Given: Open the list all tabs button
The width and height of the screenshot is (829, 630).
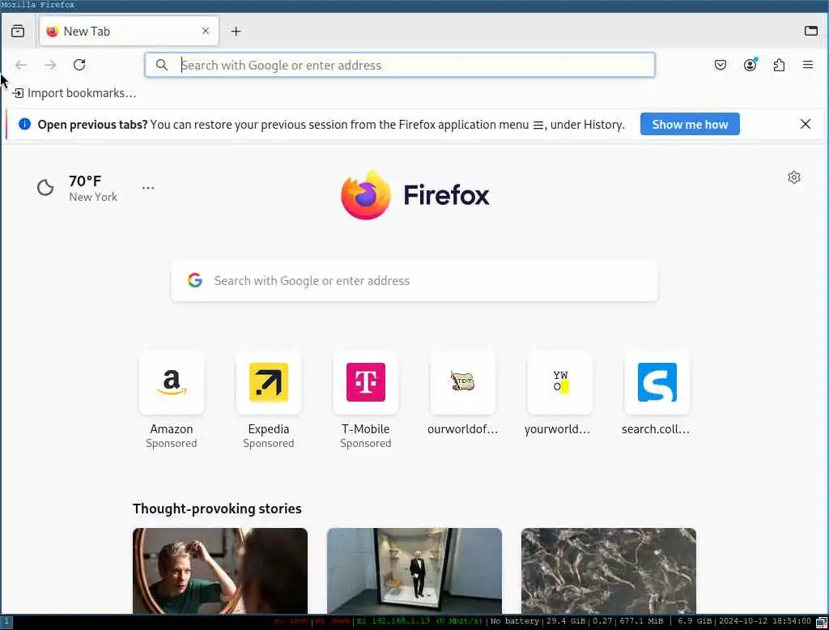Looking at the screenshot, I should pos(18,32).
